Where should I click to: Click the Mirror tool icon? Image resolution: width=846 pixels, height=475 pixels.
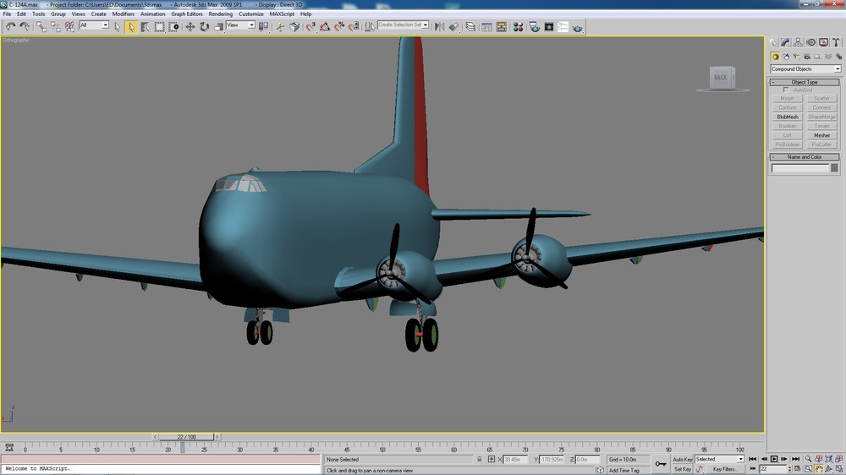click(x=440, y=26)
